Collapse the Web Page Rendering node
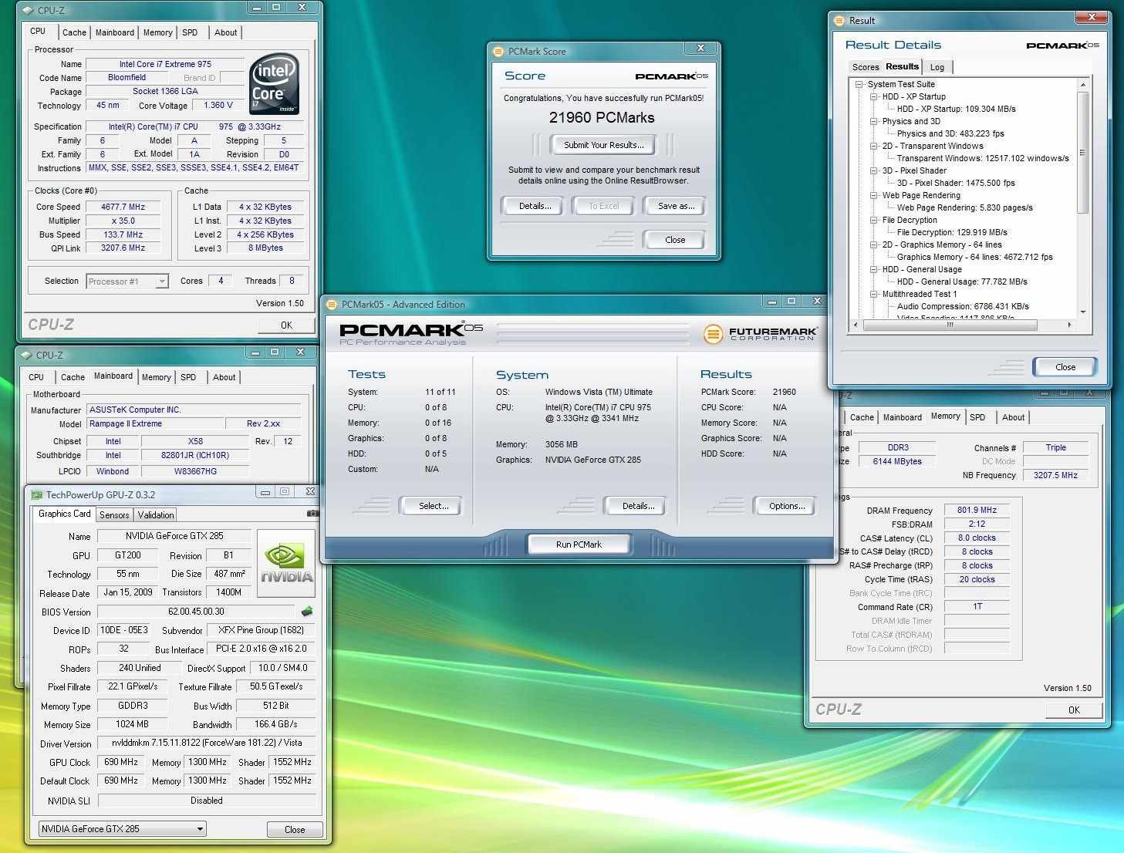The image size is (1124, 853). (x=873, y=195)
